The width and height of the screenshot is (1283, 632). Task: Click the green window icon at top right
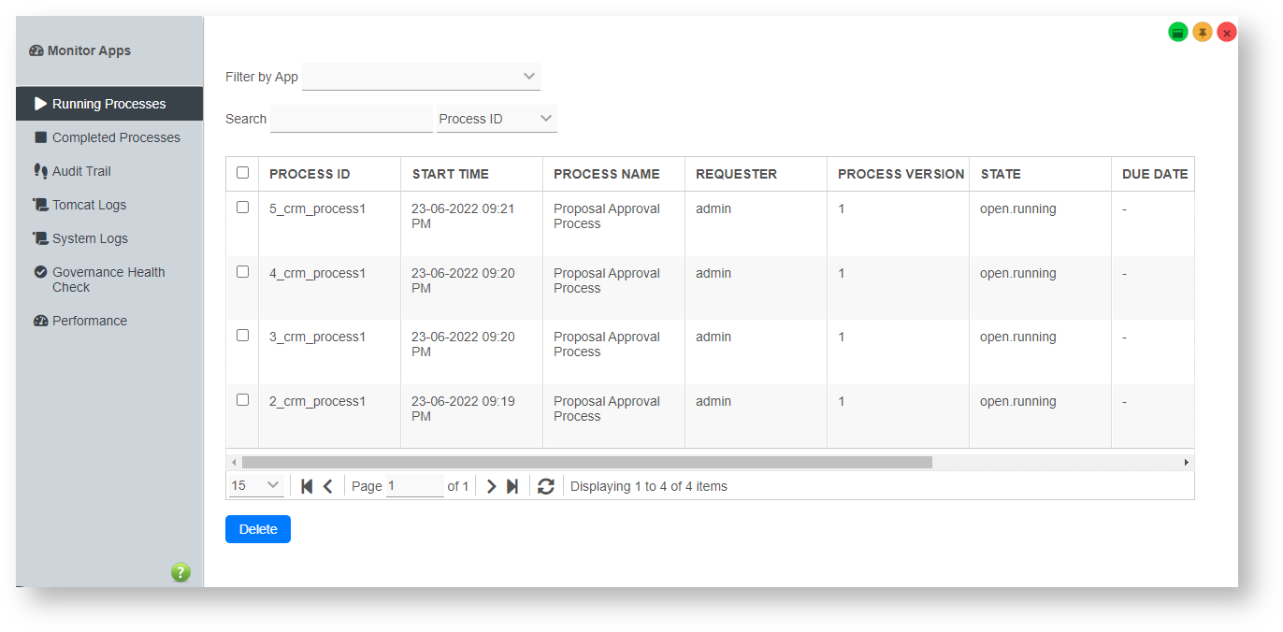click(x=1178, y=33)
